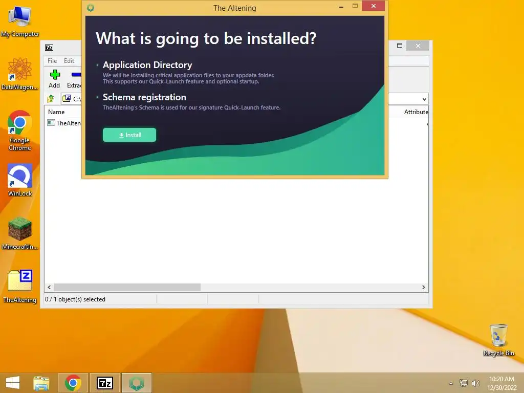Select the TheAltening archive on desktop
The width and height of the screenshot is (524, 393).
click(x=20, y=287)
